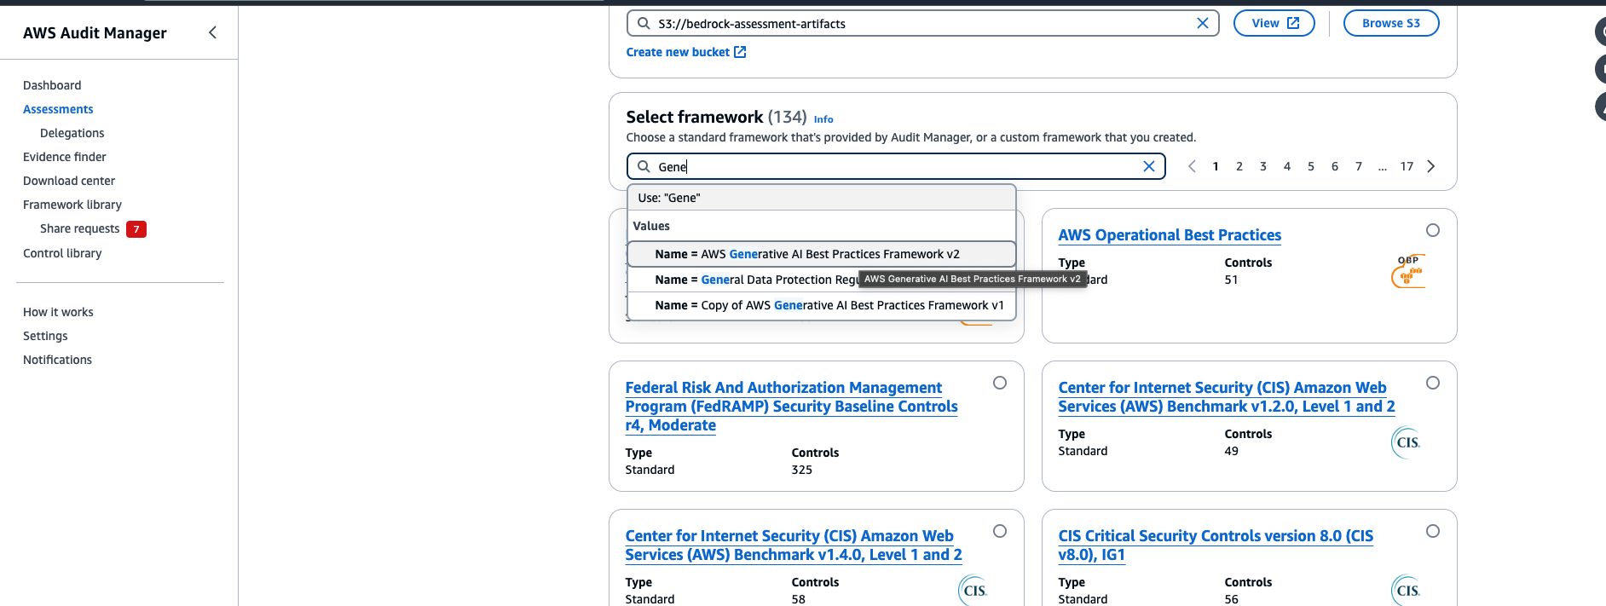Click the S3 search magnifier icon
The height and width of the screenshot is (606, 1606).
click(x=644, y=23)
